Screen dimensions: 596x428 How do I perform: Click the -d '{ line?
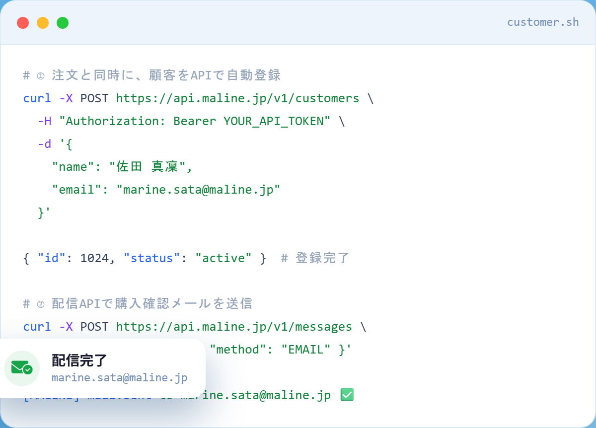pyautogui.click(x=56, y=144)
